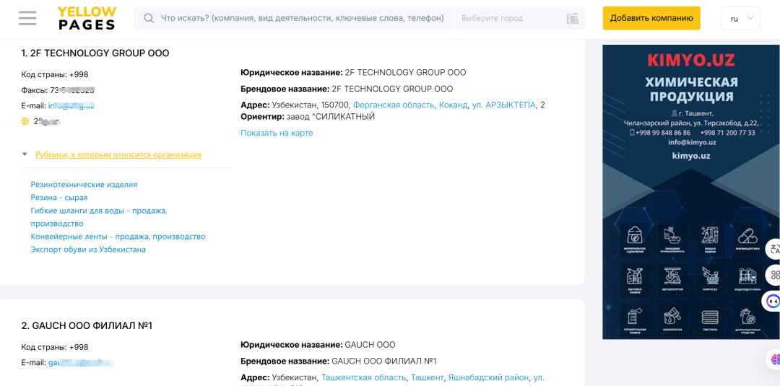Screen dimensions: 780x386
Task: Click the magnifier search icon
Action: [x=149, y=18]
